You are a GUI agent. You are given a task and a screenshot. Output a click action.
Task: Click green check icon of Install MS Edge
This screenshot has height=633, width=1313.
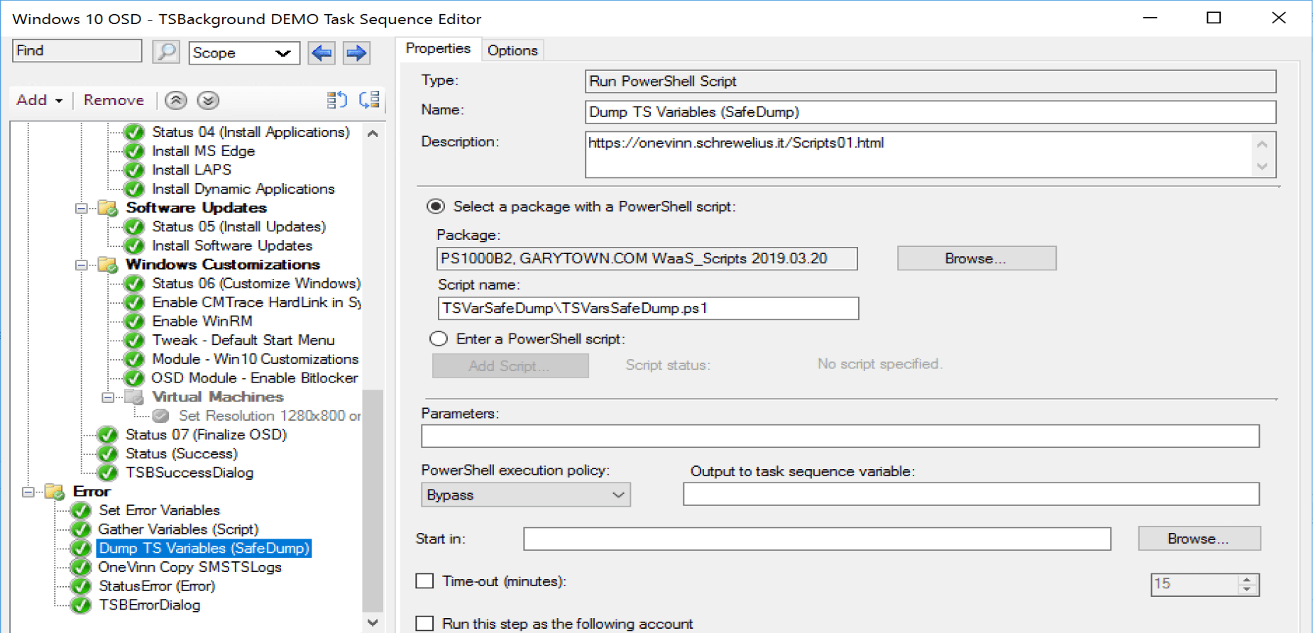click(134, 151)
